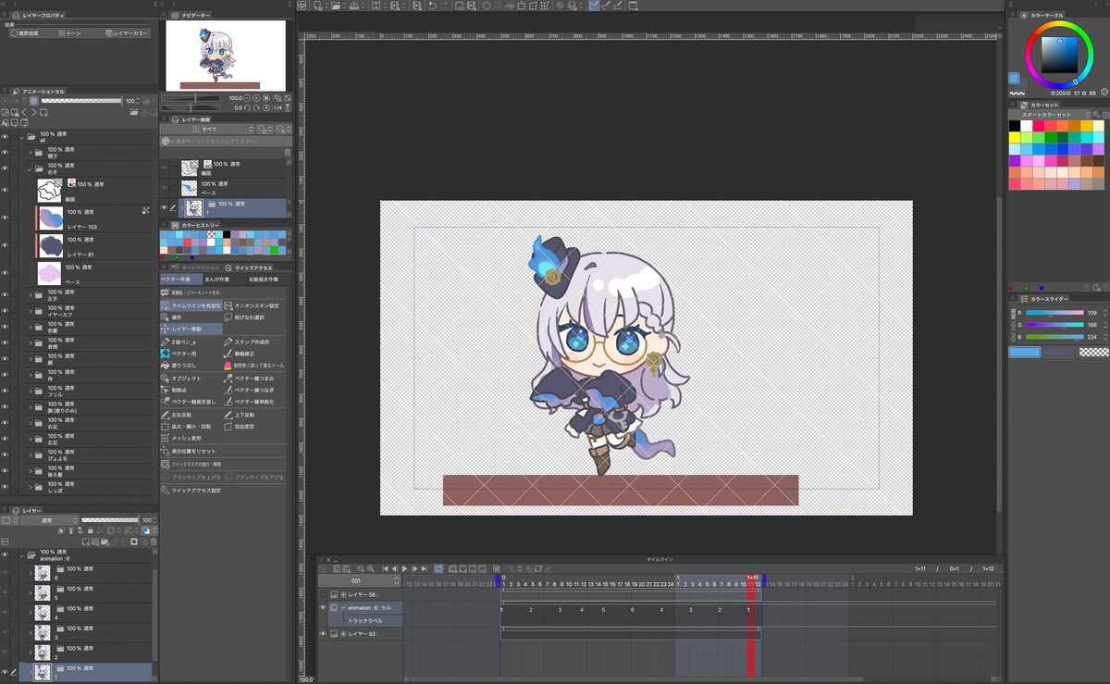Select the オブジェクト tool

(x=190, y=378)
